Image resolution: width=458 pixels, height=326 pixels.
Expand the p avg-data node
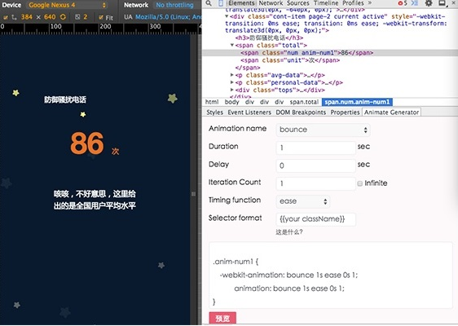[x=232, y=75]
